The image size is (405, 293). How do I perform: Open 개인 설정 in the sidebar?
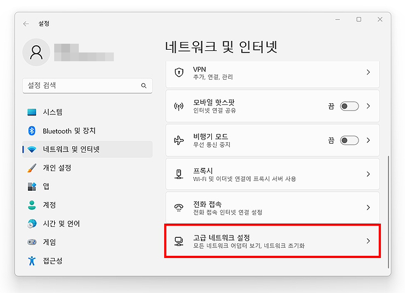(x=88, y=168)
